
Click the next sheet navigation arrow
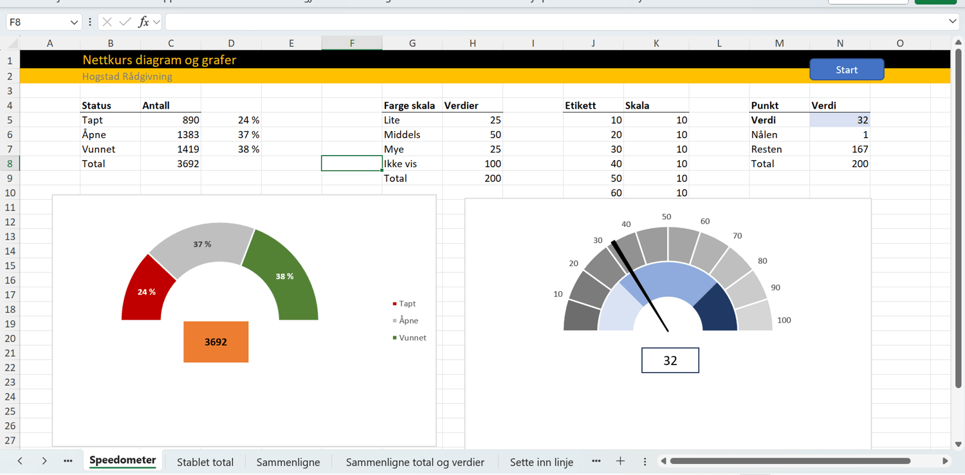pyautogui.click(x=44, y=461)
